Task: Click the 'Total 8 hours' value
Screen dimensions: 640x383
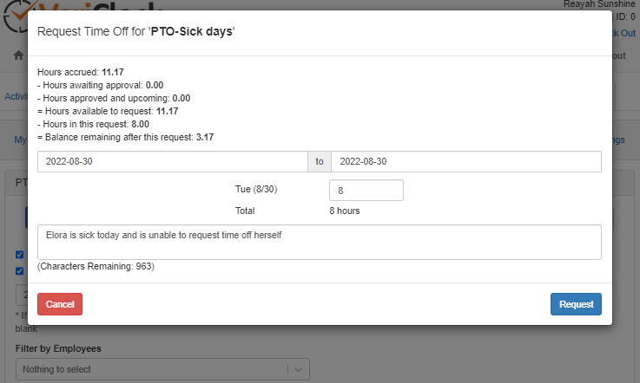Action: point(345,211)
